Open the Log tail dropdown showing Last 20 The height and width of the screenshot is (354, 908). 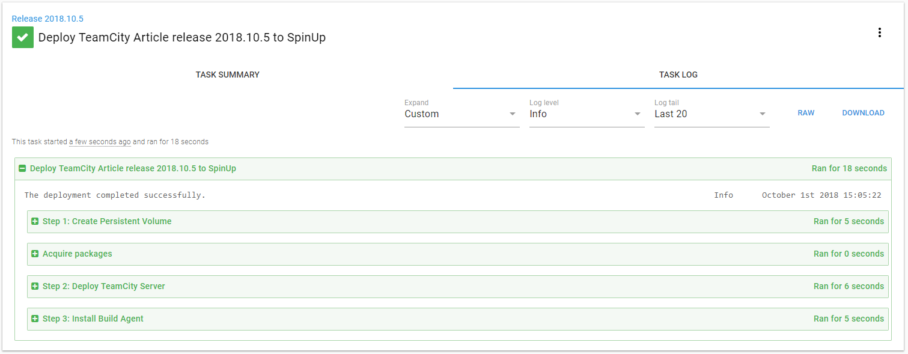(x=711, y=114)
